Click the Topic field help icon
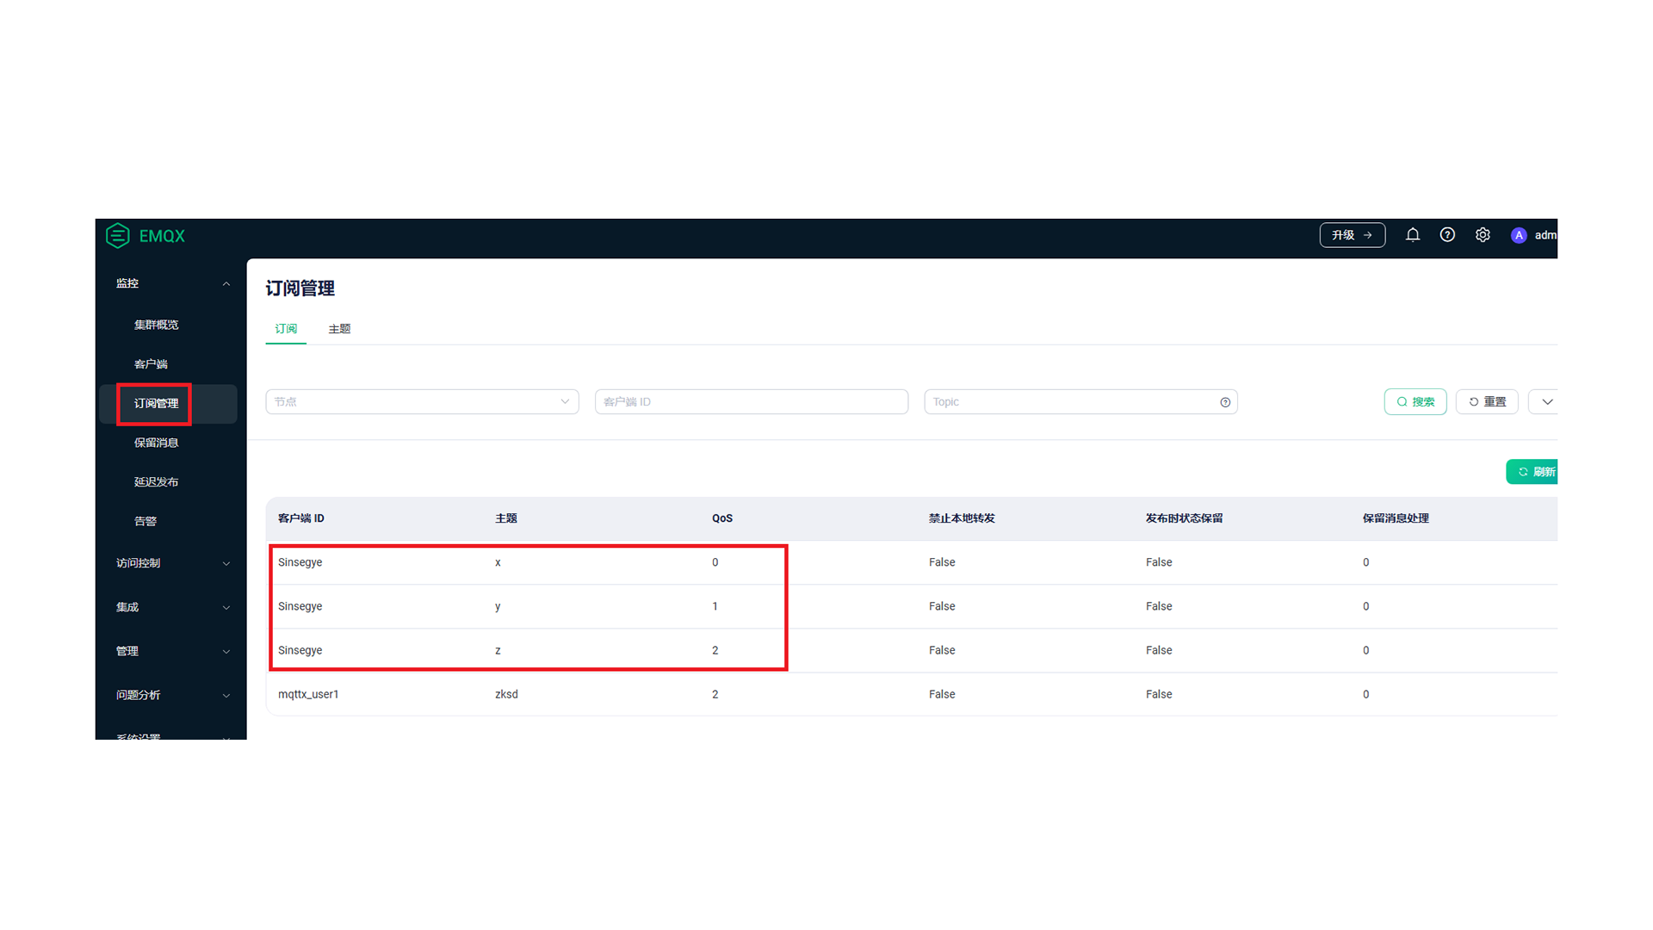This screenshot has width=1653, height=930. point(1225,402)
